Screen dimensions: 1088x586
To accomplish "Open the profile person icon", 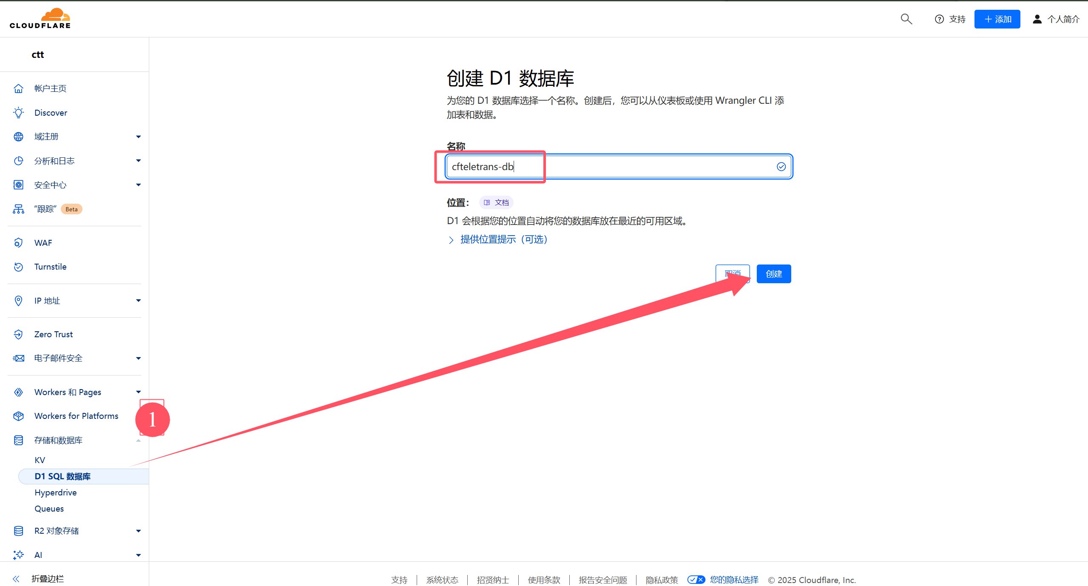I will tap(1037, 19).
